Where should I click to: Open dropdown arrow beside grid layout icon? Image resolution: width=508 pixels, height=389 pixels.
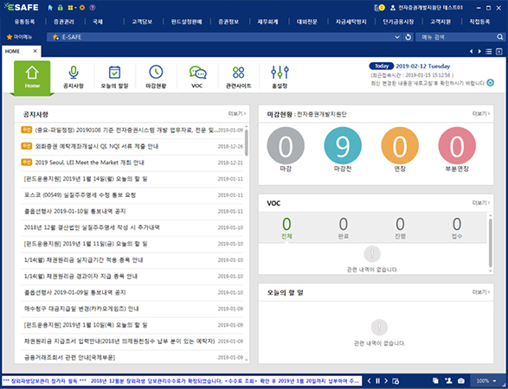[75, 8]
